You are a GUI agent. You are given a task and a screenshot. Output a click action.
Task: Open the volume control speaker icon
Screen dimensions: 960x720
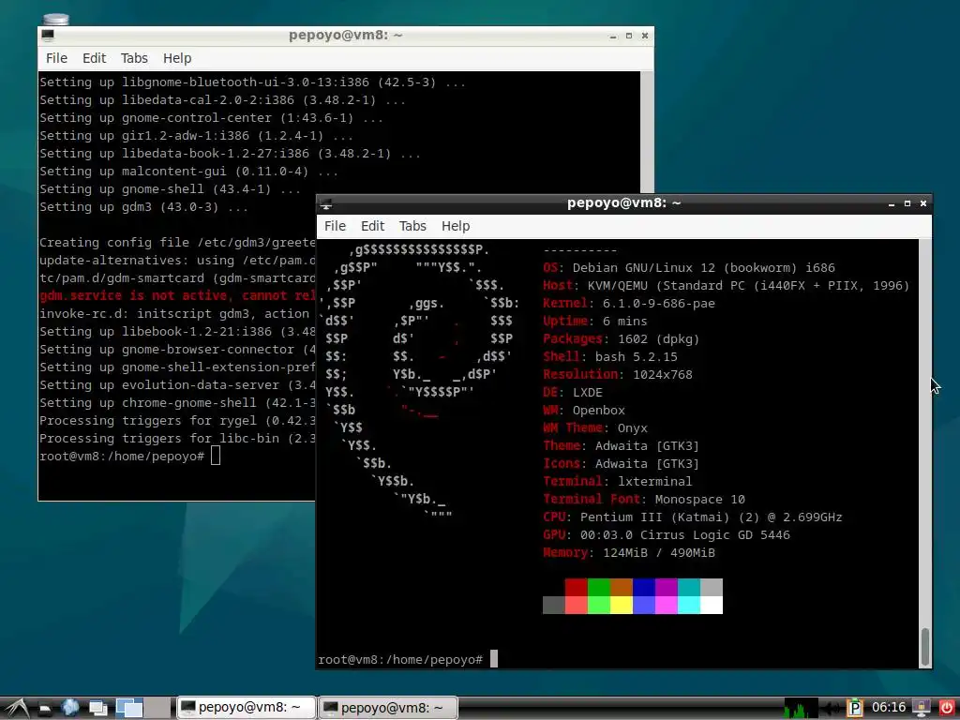pyautogui.click(x=832, y=709)
